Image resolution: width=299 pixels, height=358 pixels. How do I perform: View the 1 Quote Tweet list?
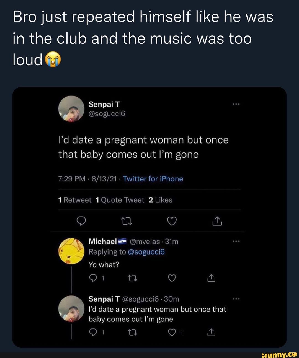coord(120,200)
